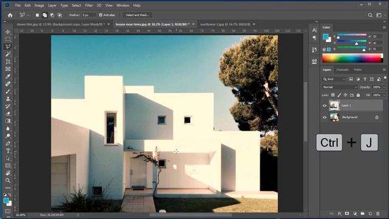The width and height of the screenshot is (389, 219).
Task: Open the layer filter Kind dropdown
Action: coord(334,79)
